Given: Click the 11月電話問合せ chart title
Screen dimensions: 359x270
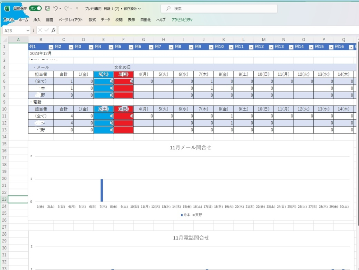Looking at the screenshot, I should point(191,238).
